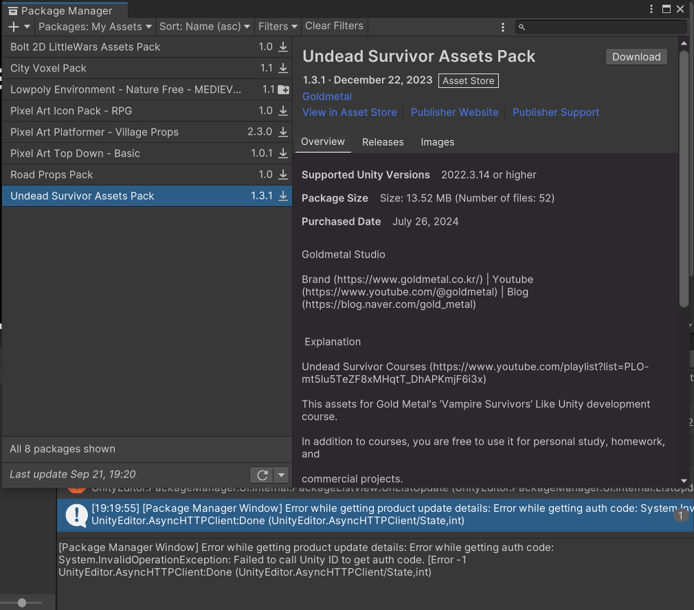Viewport: 694px width, 610px height.
Task: Click 'All 8 packages shown' status text
Action: pos(63,449)
